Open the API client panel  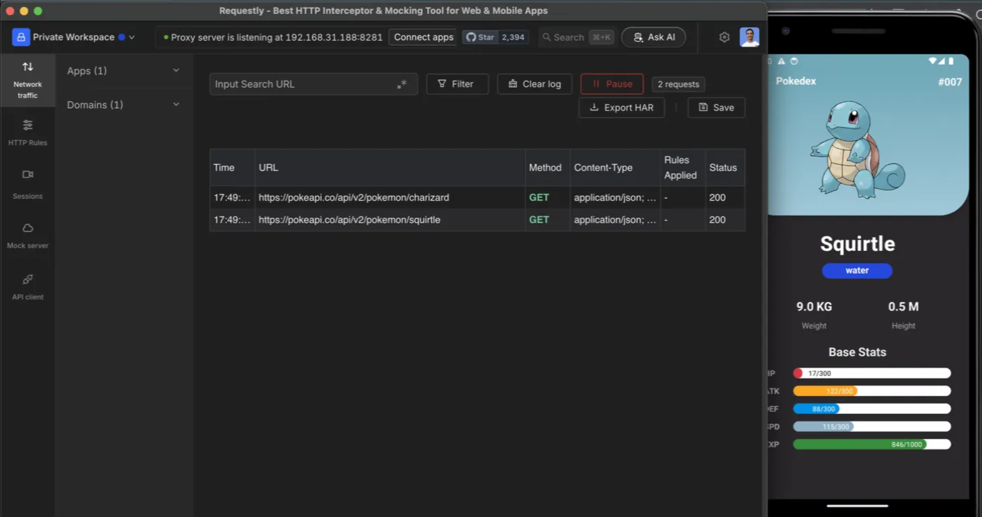(27, 285)
